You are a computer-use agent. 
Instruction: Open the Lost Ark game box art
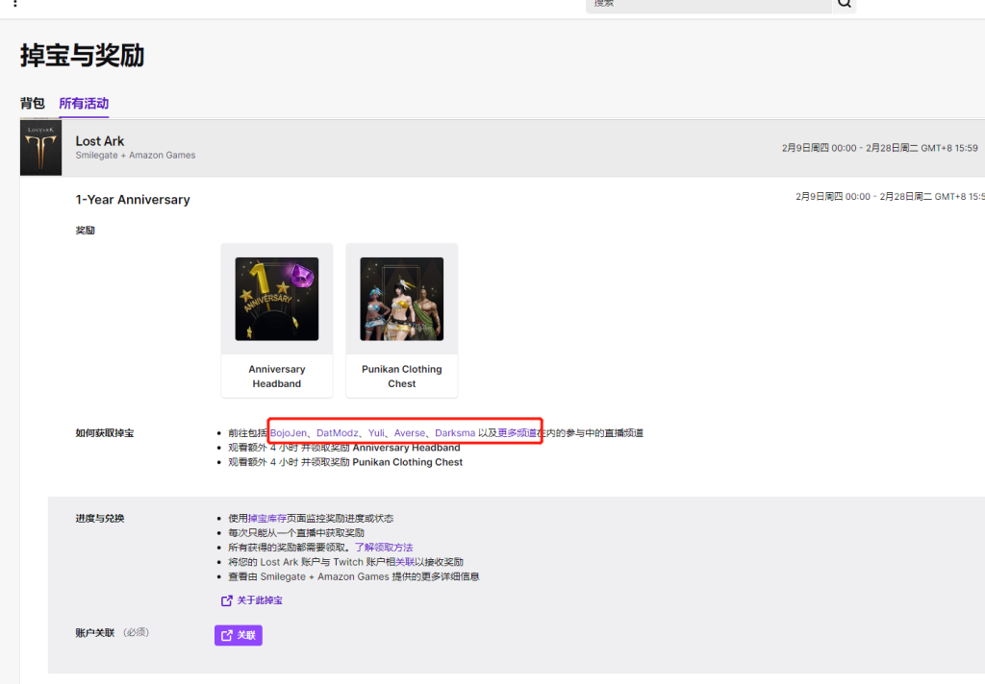pyautogui.click(x=40, y=148)
